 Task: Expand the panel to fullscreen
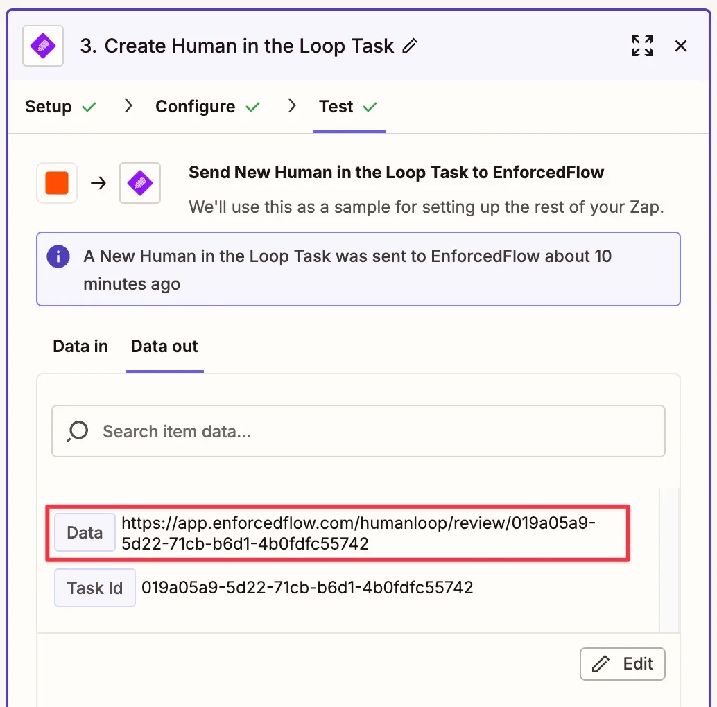click(x=642, y=46)
